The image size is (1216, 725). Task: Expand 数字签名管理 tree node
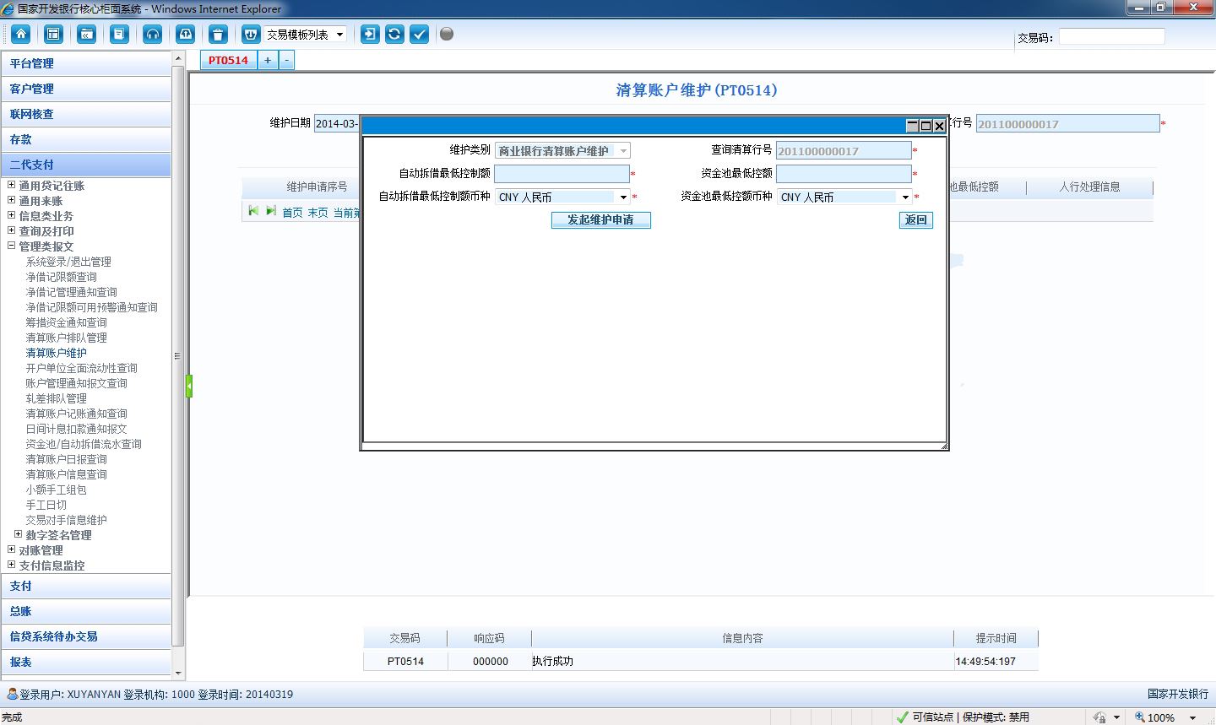click(x=19, y=534)
